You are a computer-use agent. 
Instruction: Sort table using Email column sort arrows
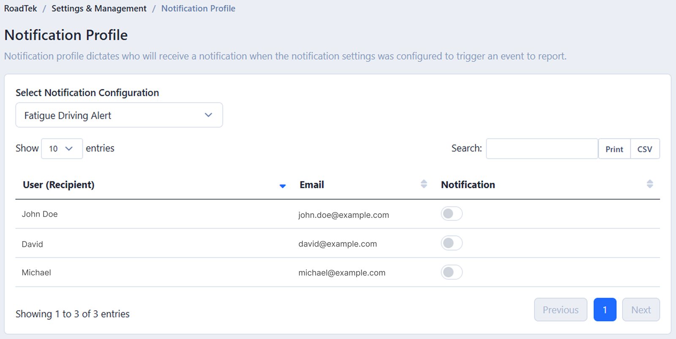pos(424,184)
